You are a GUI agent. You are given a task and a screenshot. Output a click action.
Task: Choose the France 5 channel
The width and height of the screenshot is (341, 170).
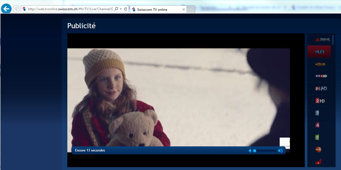pos(317,138)
